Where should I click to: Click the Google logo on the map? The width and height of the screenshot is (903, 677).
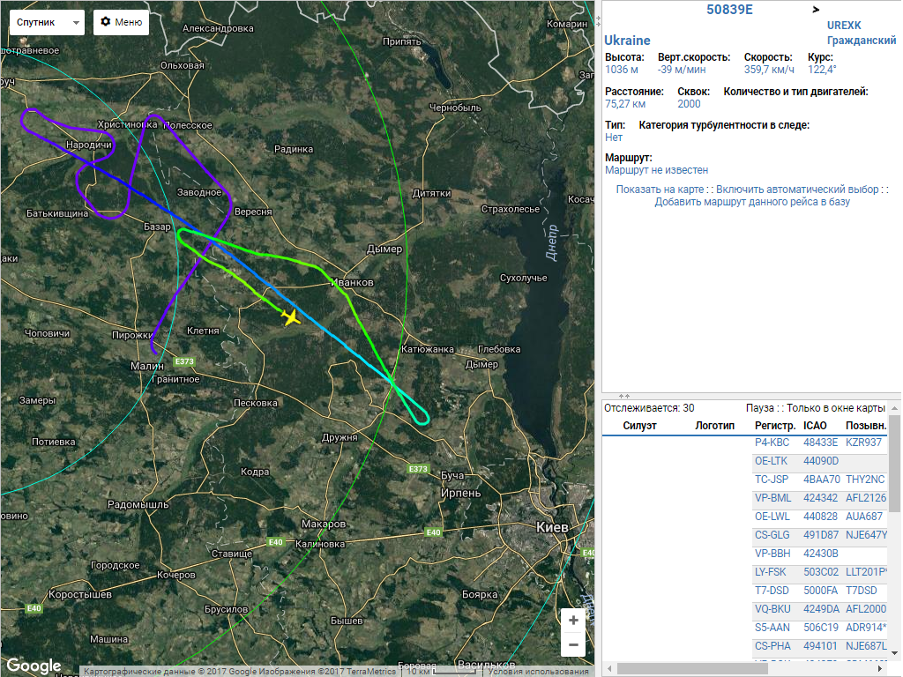34,666
